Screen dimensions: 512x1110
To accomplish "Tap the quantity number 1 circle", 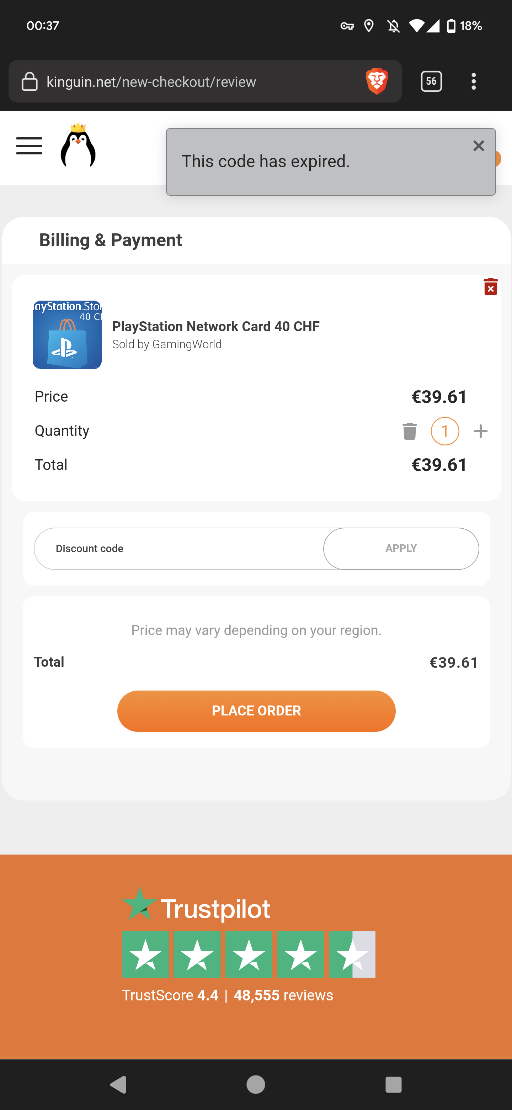I will 445,431.
